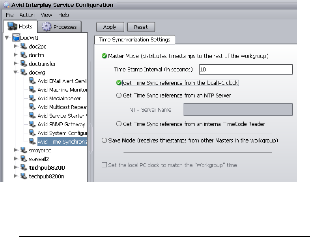Select the Avid Machine Monitor row
This screenshot has width=310, height=237.
[x=62, y=90]
